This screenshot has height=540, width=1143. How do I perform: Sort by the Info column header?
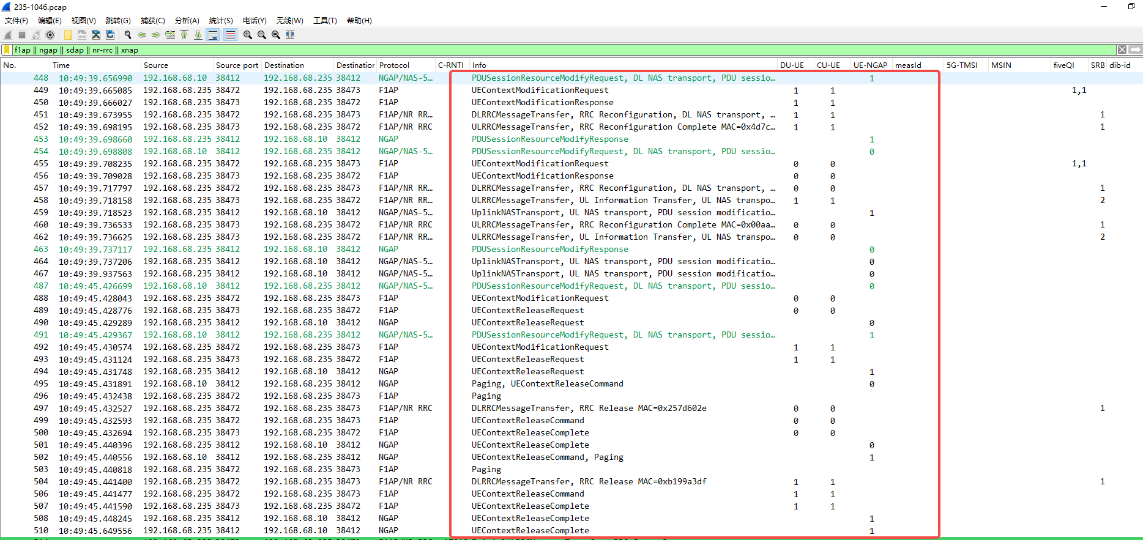pyautogui.click(x=623, y=65)
